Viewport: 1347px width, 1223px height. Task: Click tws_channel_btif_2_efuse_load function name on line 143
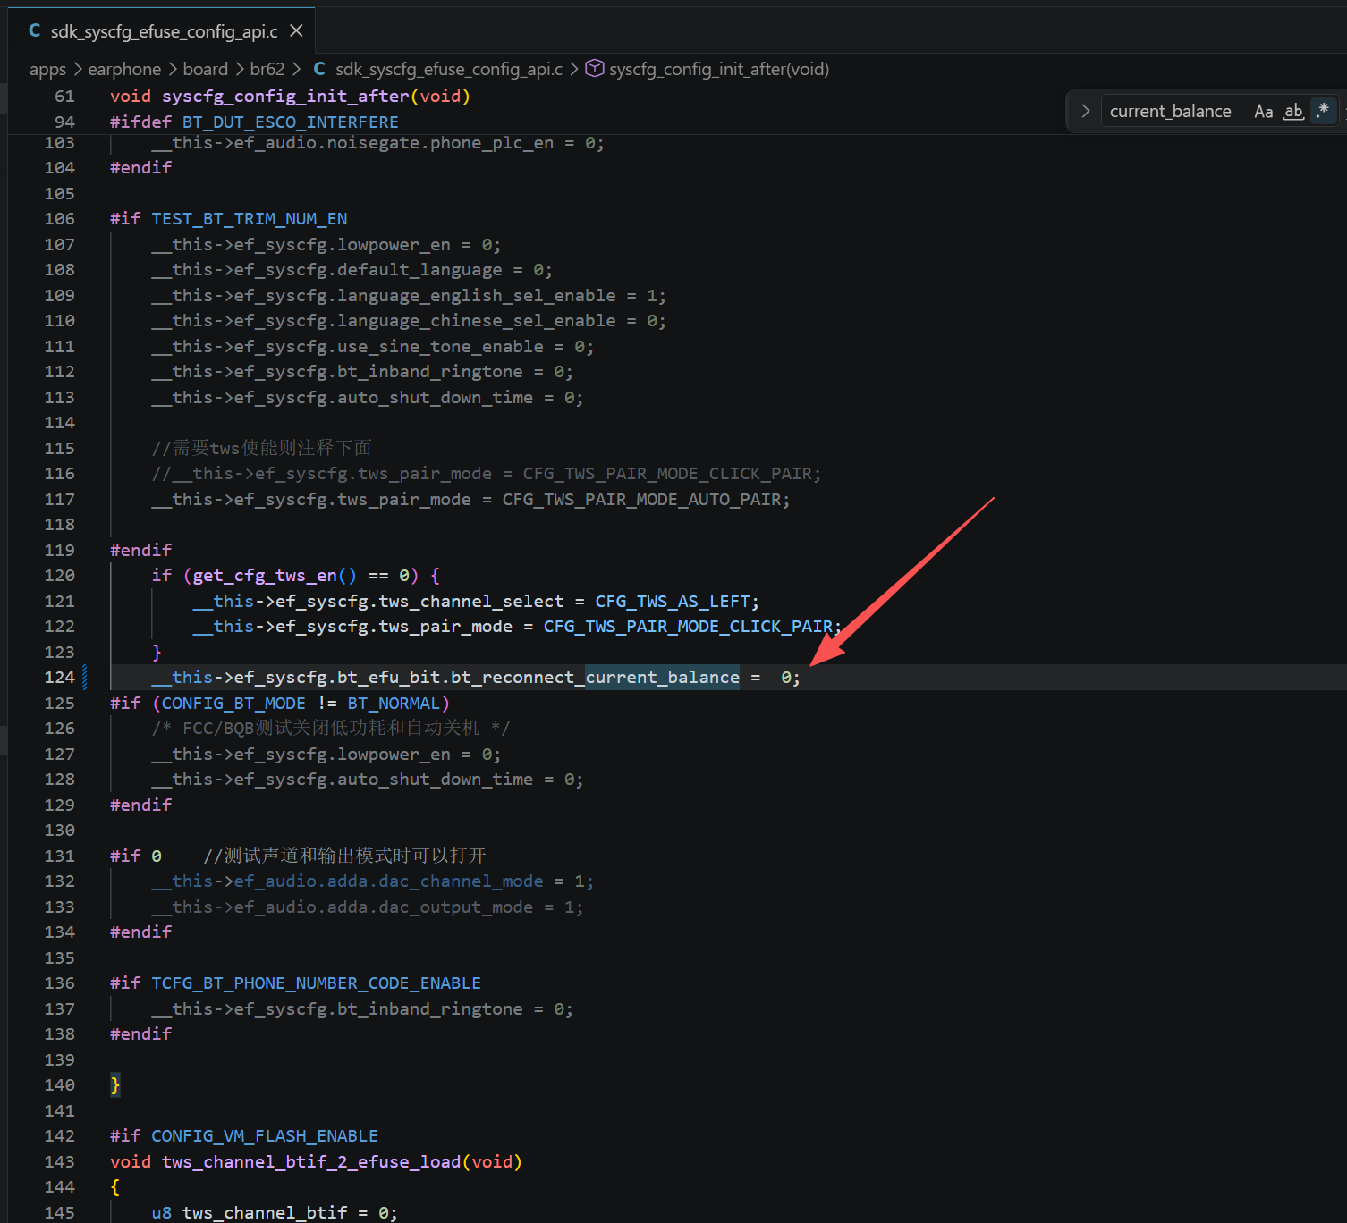coord(311,1161)
